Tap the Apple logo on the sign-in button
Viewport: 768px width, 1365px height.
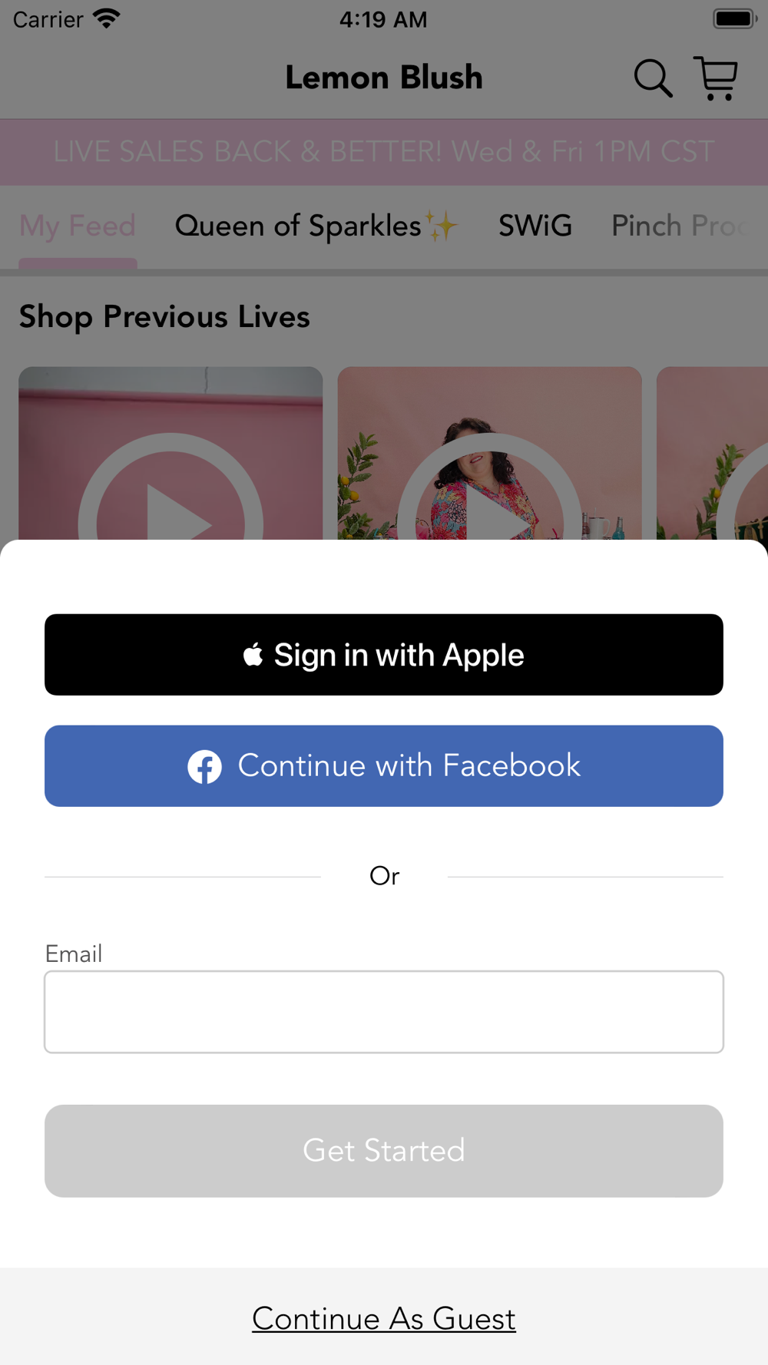[253, 655]
